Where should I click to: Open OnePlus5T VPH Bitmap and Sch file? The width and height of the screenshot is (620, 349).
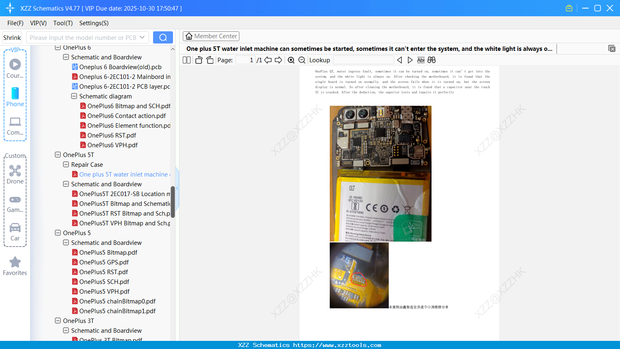coord(121,223)
